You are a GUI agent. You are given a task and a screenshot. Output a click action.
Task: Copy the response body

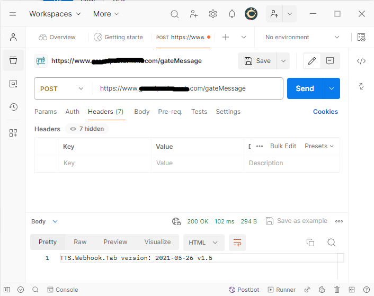coord(310,243)
